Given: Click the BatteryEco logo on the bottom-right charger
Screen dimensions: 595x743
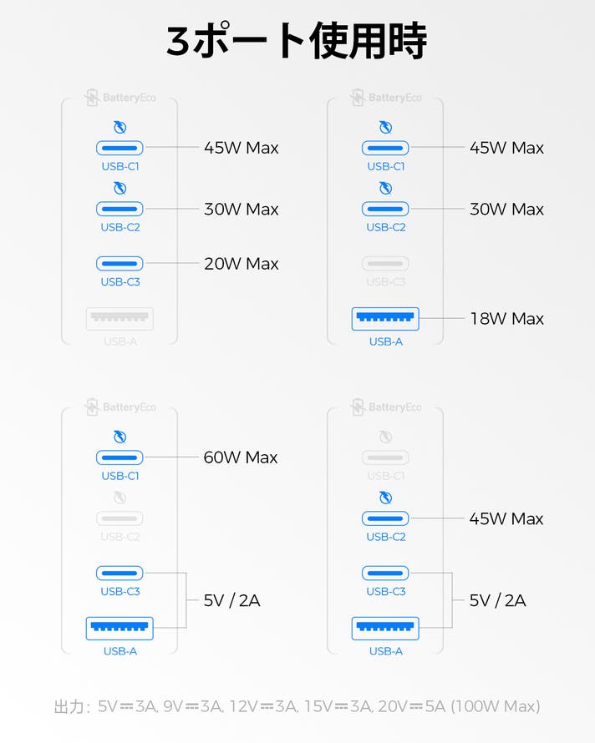Looking at the screenshot, I should [385, 407].
